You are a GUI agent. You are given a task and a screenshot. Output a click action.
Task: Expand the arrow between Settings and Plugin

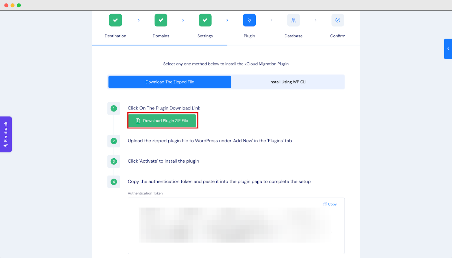coord(227,20)
